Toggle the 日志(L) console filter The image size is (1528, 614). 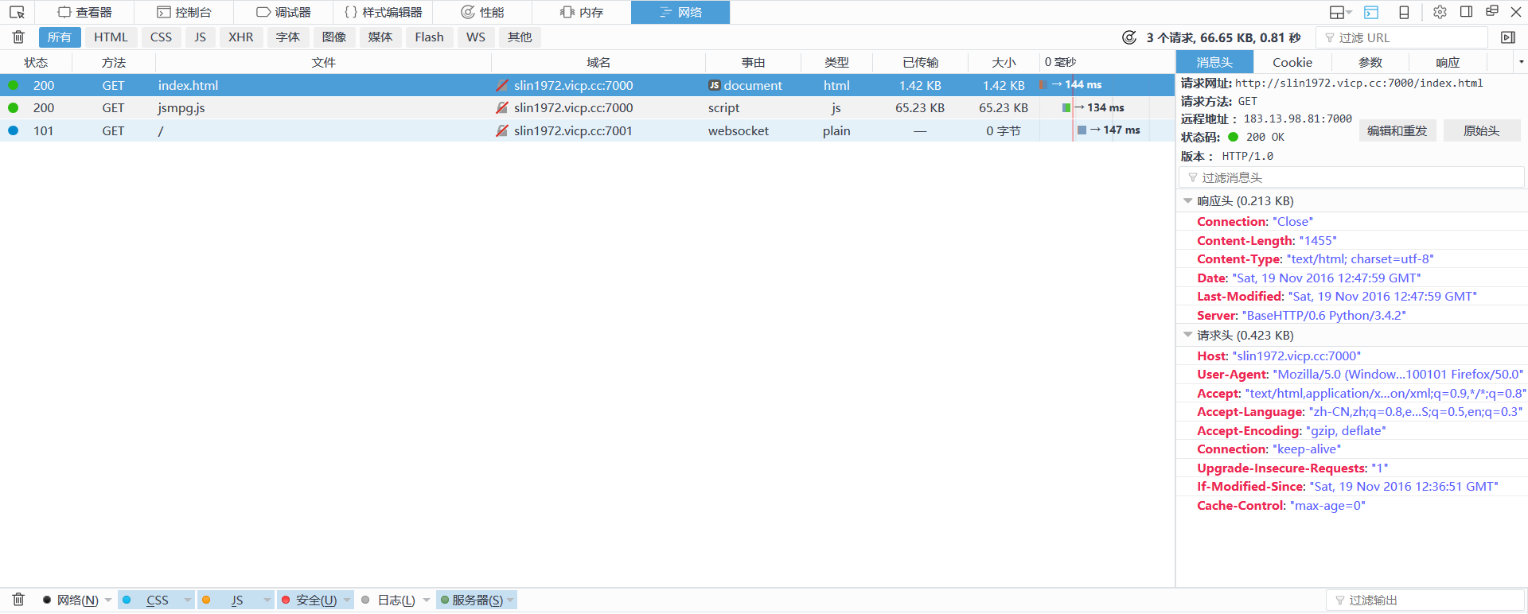coord(388,600)
